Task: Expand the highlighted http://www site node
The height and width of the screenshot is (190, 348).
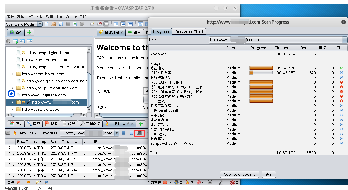Action: [12, 102]
